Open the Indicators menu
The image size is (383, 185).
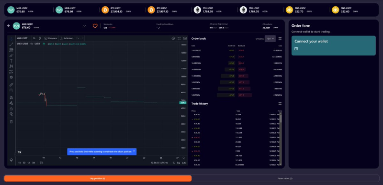tap(67, 38)
